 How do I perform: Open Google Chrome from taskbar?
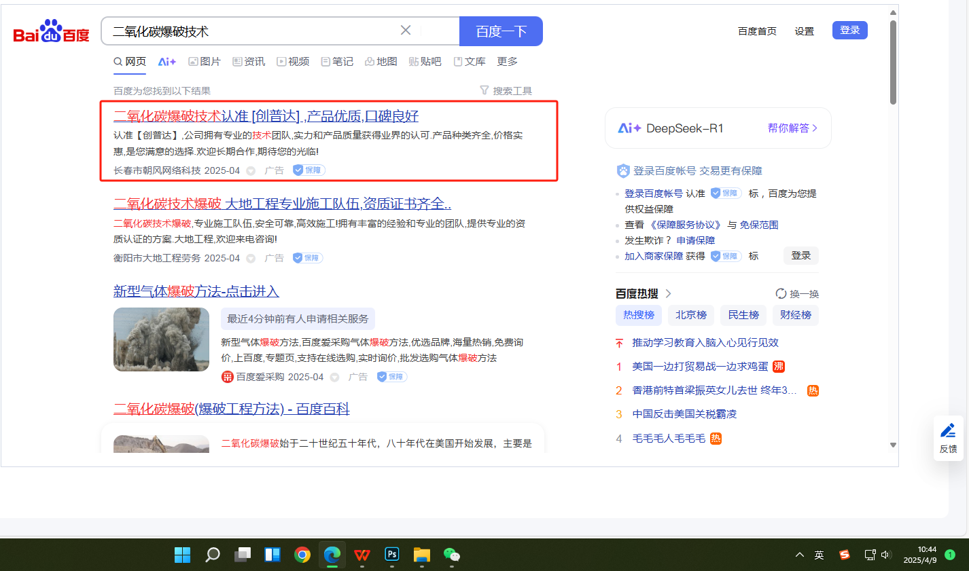pos(302,555)
